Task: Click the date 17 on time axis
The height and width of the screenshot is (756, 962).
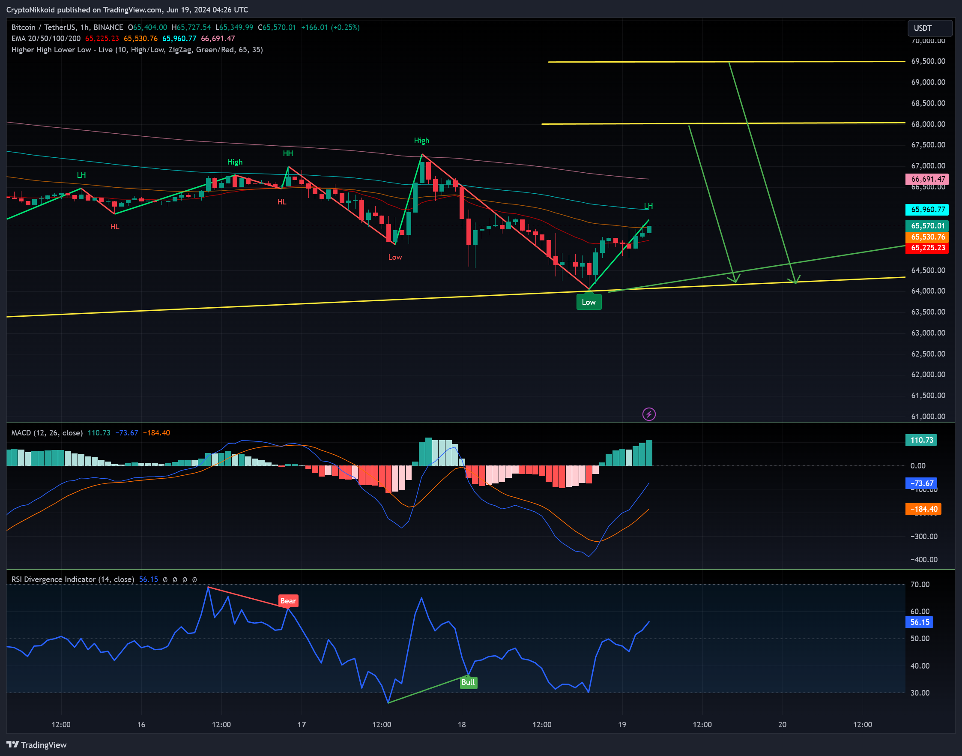Action: 302,725
